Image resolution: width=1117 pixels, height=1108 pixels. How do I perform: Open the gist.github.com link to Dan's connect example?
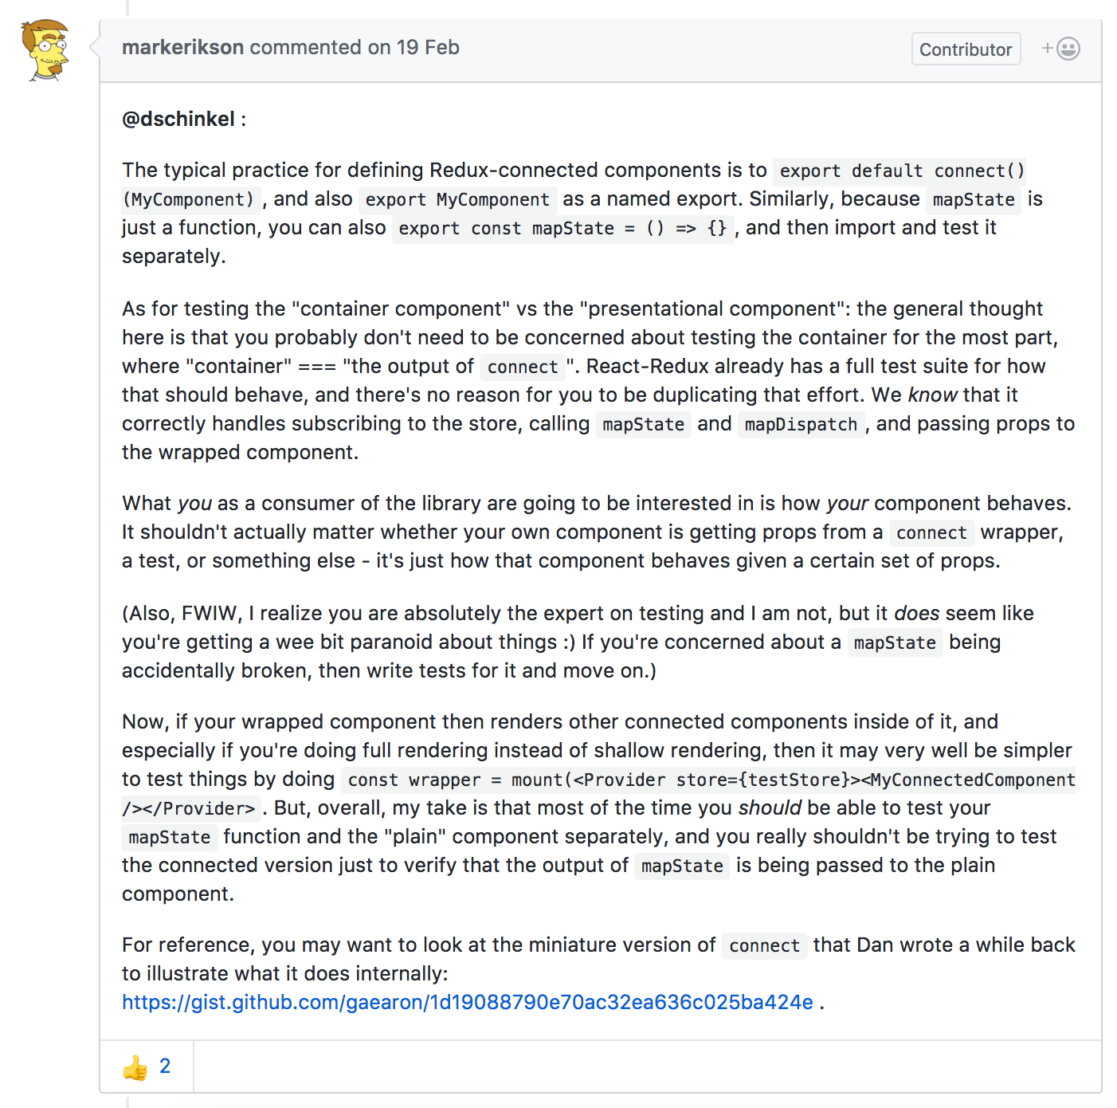click(466, 1003)
